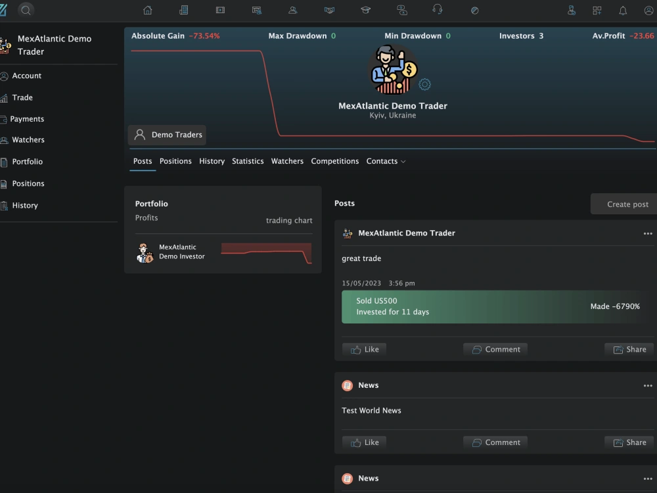Click the Demo Traders button
Viewport: 657px width, 493px height.
pos(167,135)
